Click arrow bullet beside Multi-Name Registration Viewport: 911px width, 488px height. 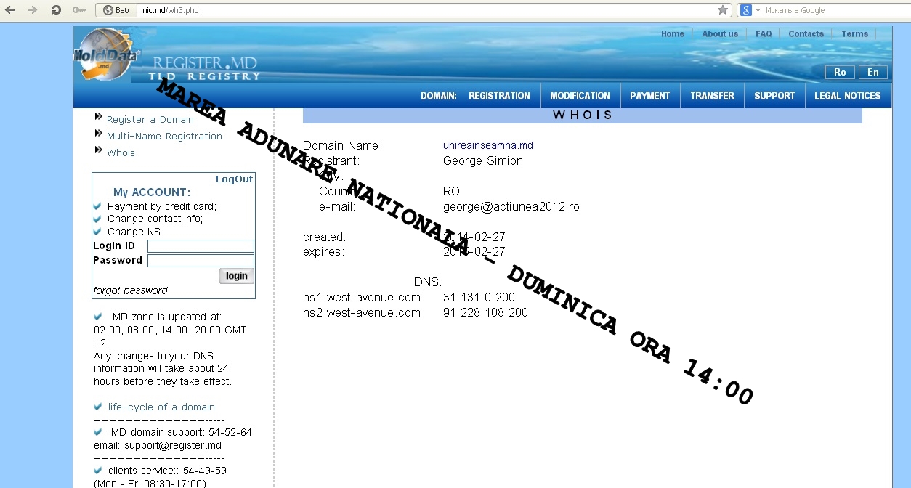[x=99, y=134]
